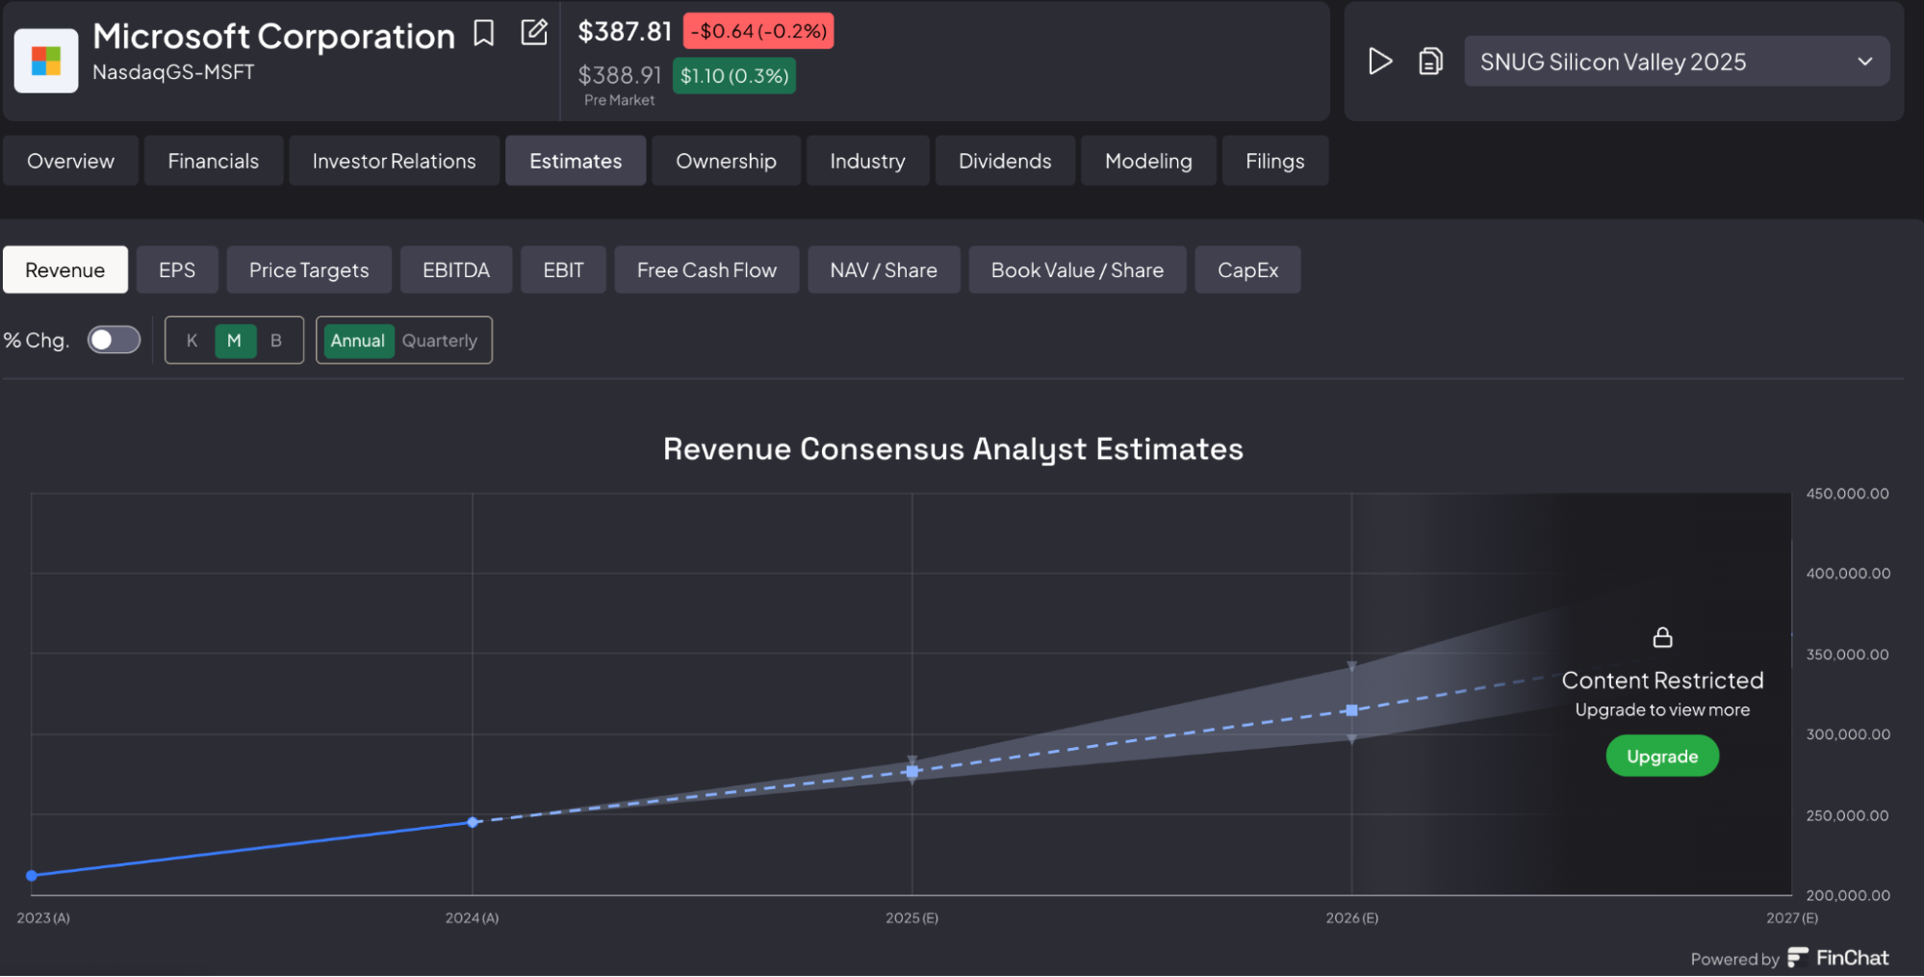Select the B units option
Image resolution: width=1924 pixels, height=977 pixels.
tap(276, 341)
